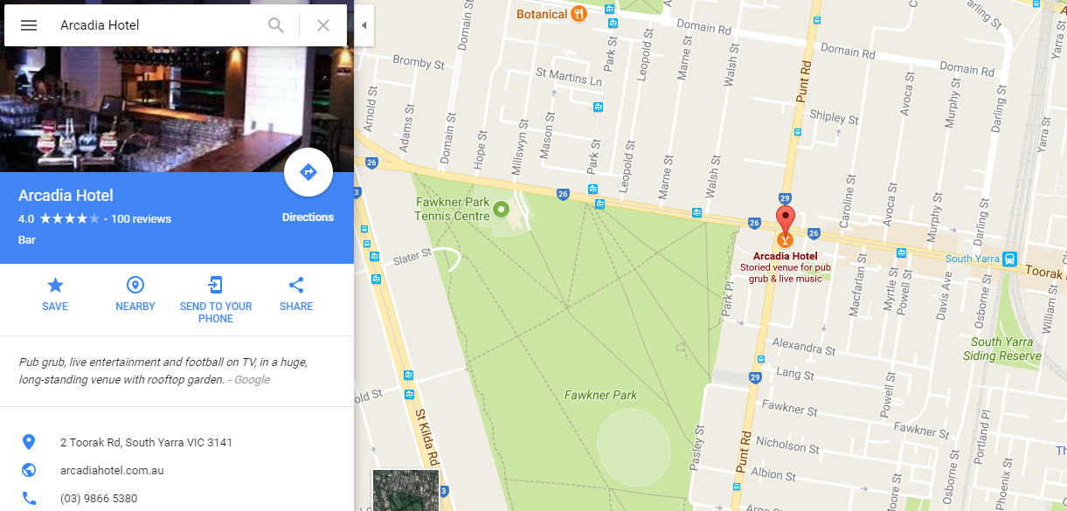Save the place with the star icon

pos(55,294)
